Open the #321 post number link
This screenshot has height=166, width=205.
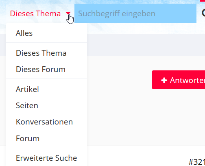(197, 162)
